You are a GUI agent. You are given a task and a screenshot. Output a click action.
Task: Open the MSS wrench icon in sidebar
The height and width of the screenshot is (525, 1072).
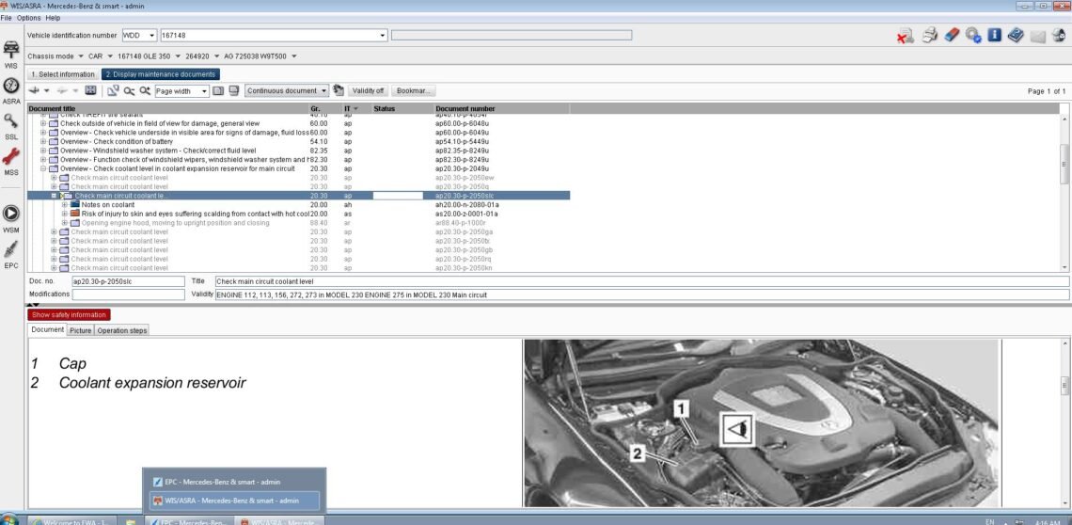[11, 157]
